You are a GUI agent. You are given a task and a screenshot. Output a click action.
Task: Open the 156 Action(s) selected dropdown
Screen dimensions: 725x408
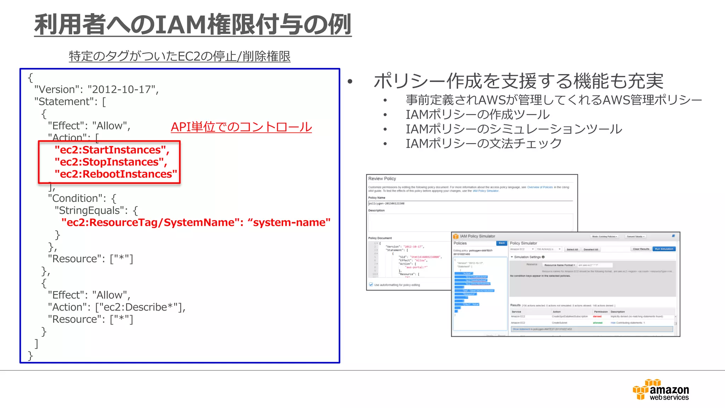click(549, 249)
